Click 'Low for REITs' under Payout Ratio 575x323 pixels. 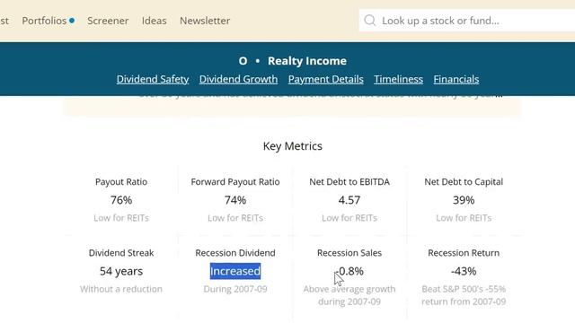pos(121,218)
